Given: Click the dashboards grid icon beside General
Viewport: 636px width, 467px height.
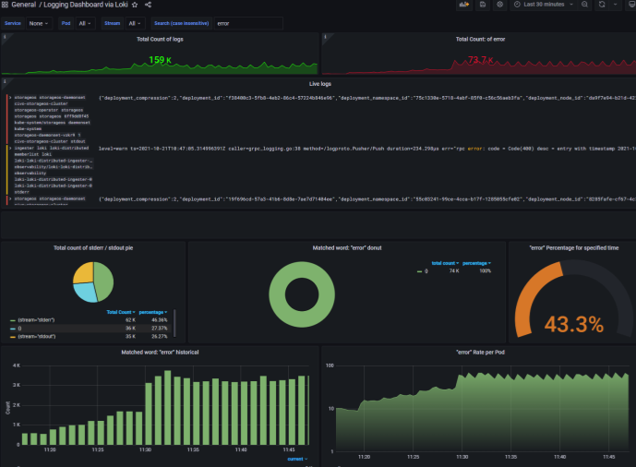Looking at the screenshot, I should [6, 5].
